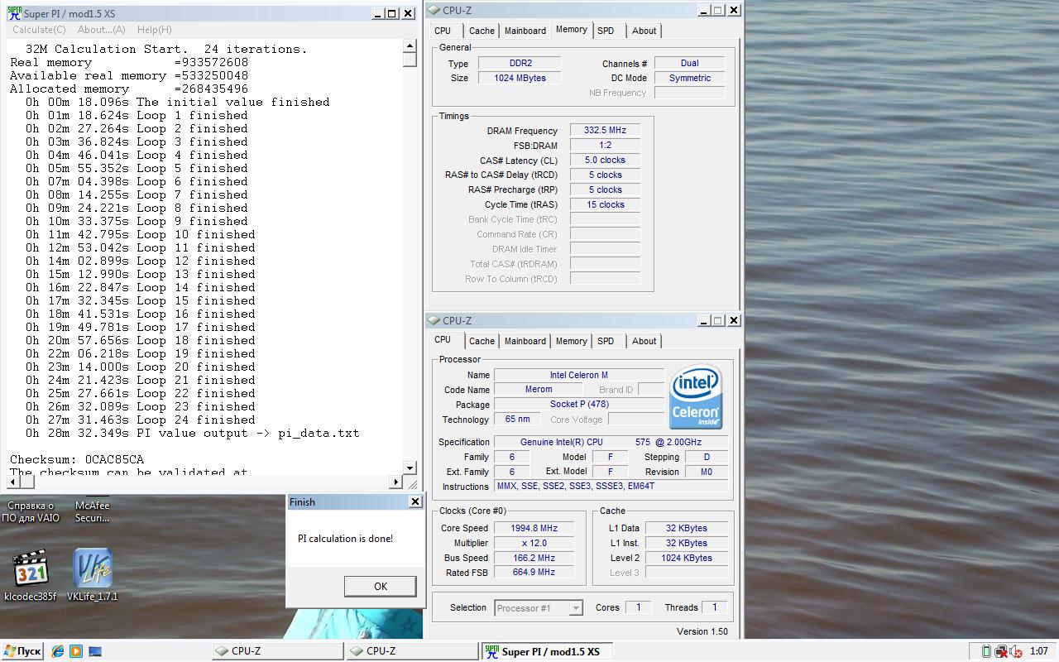Viewport: 1059px width, 662px height.
Task: Open the Help(H) menu in Super PI
Action: pos(155,30)
